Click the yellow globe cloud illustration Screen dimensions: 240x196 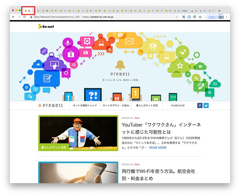153,46
